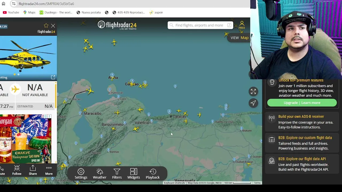
Task: Select the Ciudad Bolivar airport pin
Action: point(234,160)
